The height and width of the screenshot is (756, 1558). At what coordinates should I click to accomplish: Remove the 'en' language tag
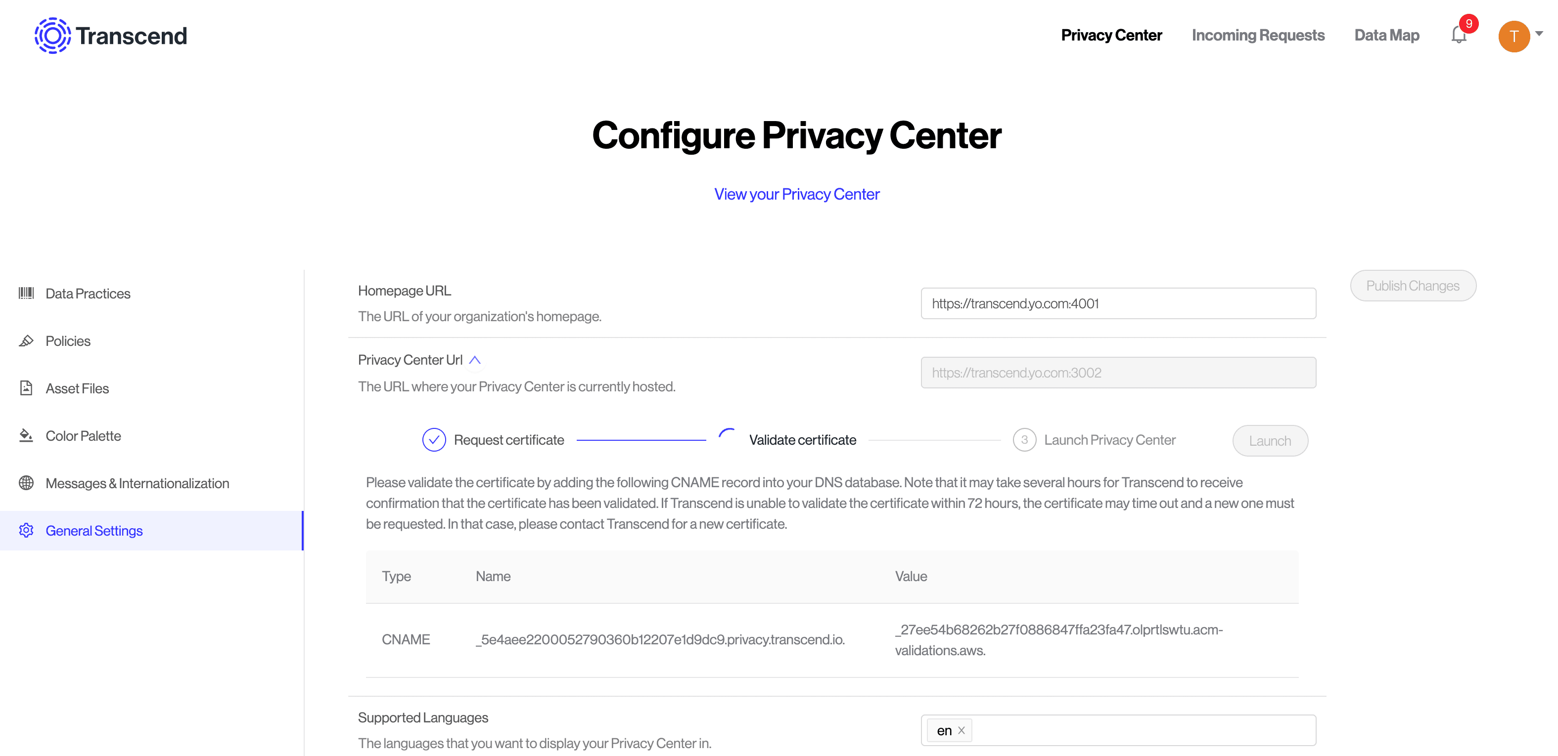(x=962, y=730)
